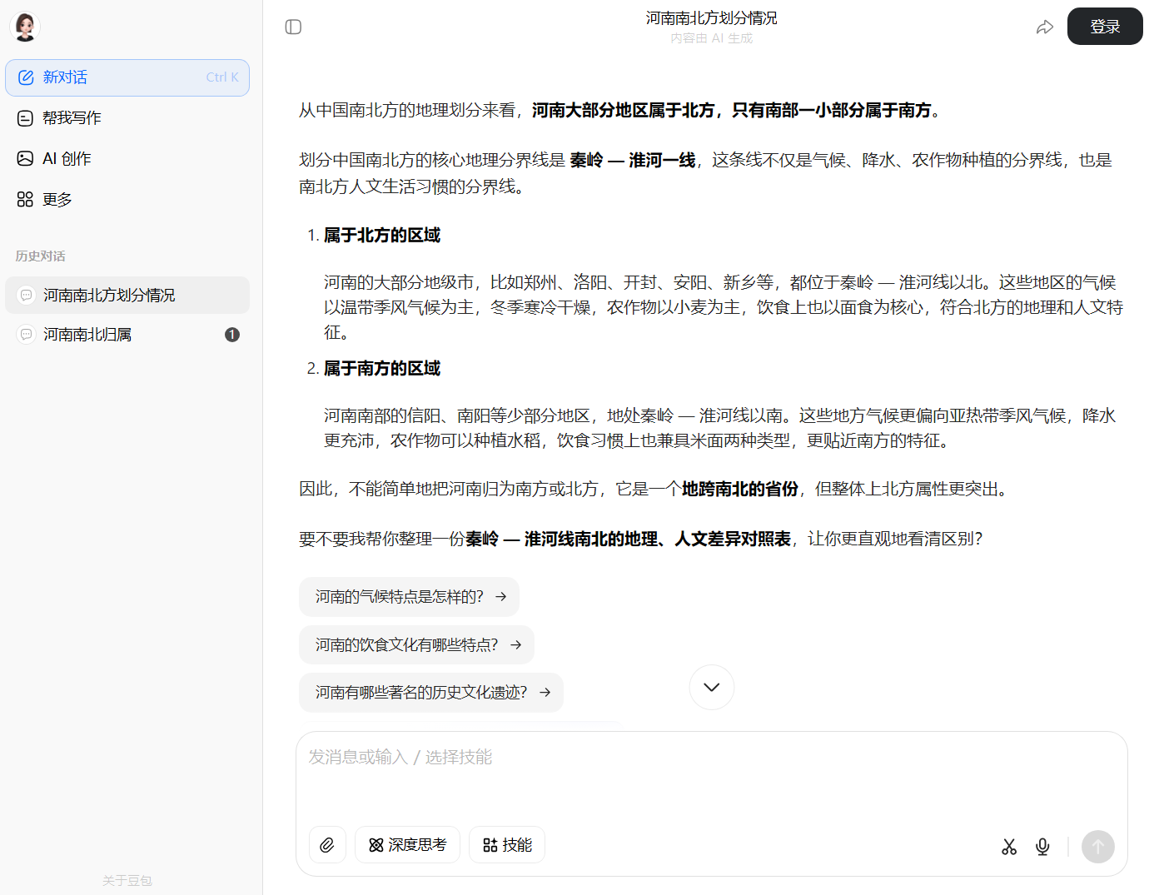1154x895 pixels.
Task: Collapse the sidebar panel icon
Action: (293, 27)
